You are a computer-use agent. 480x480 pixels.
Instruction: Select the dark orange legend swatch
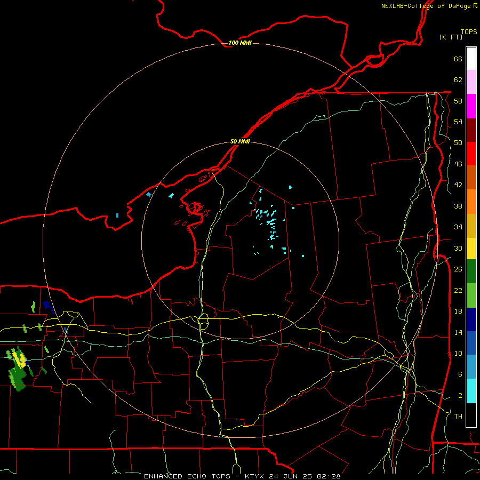pyautogui.click(x=471, y=178)
